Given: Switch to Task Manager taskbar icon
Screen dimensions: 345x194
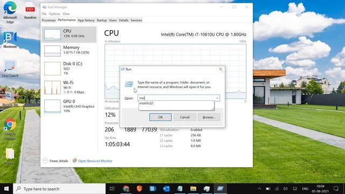Looking at the screenshot, I should pyautogui.click(x=206, y=189).
